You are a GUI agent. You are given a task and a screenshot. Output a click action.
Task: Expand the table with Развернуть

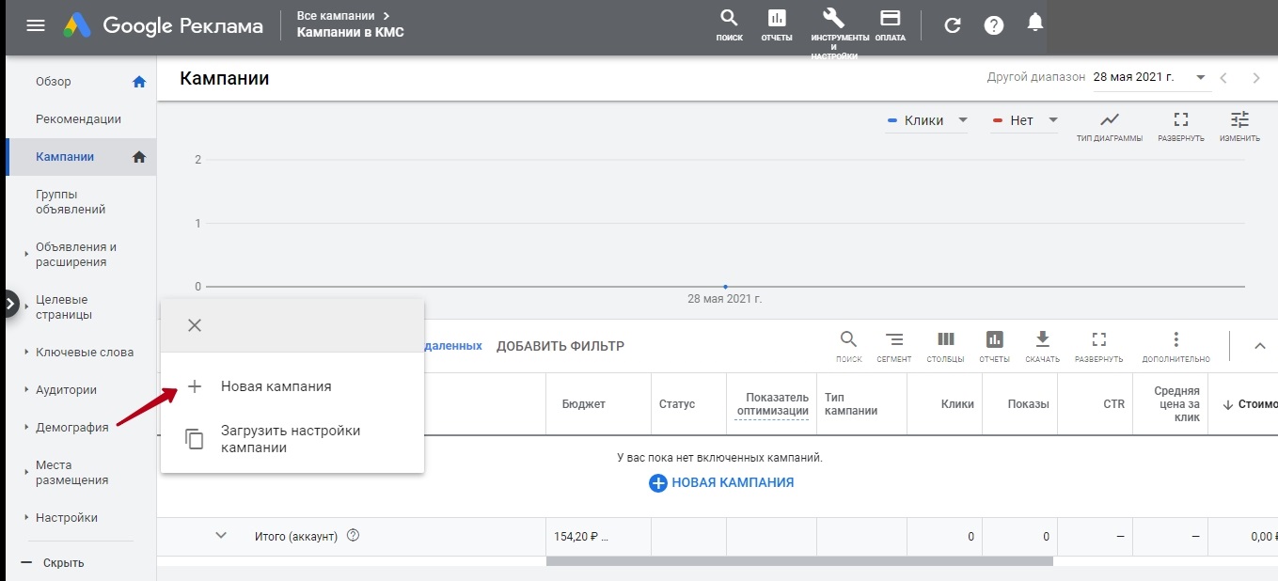point(1098,346)
